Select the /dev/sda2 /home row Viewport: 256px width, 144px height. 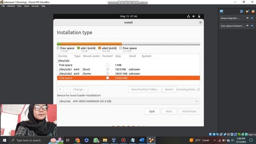coord(128,74)
